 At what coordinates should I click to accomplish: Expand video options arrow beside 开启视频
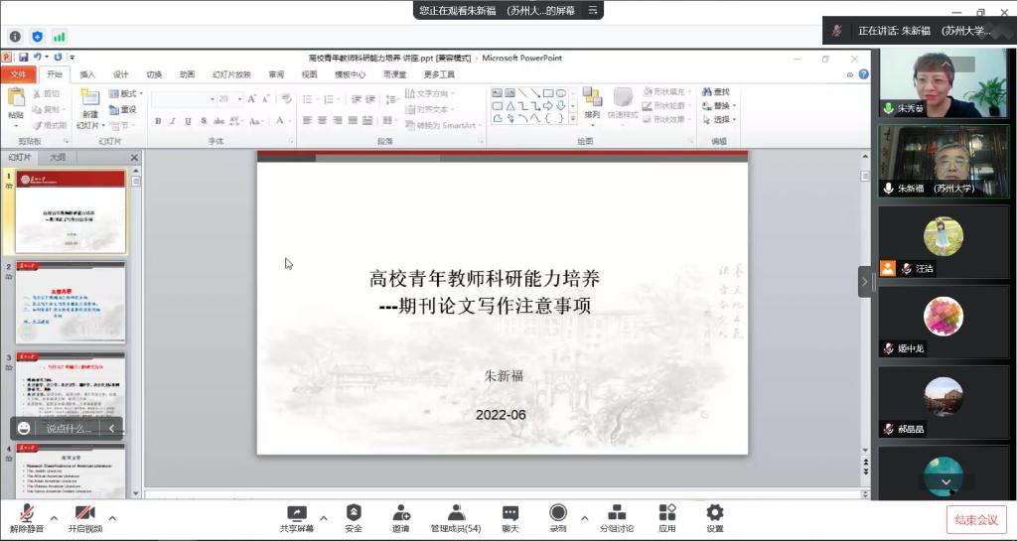(x=112, y=517)
